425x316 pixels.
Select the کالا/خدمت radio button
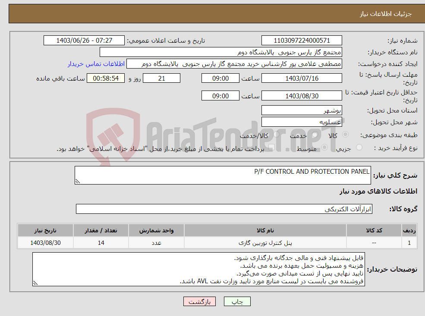277,135
